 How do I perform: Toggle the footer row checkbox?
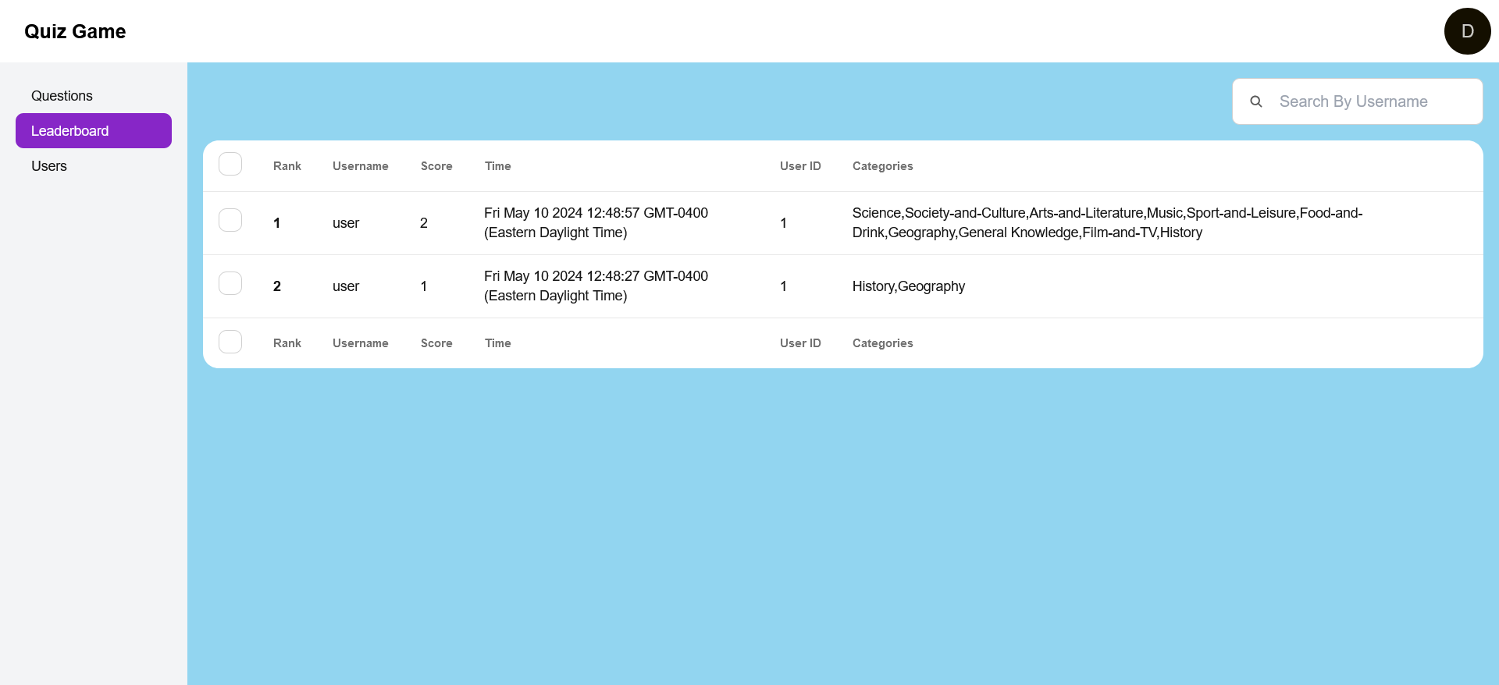[230, 342]
